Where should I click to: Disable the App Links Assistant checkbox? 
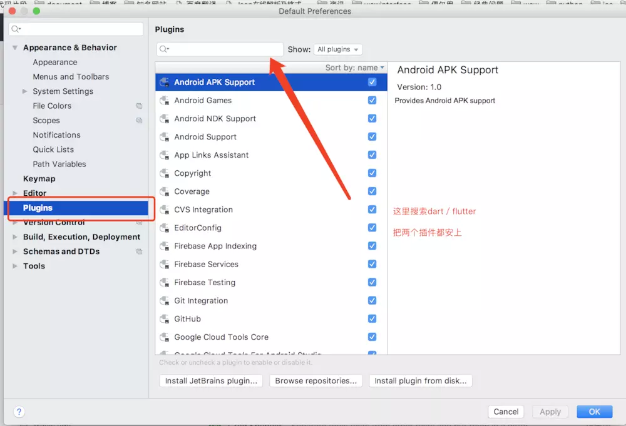tap(372, 155)
